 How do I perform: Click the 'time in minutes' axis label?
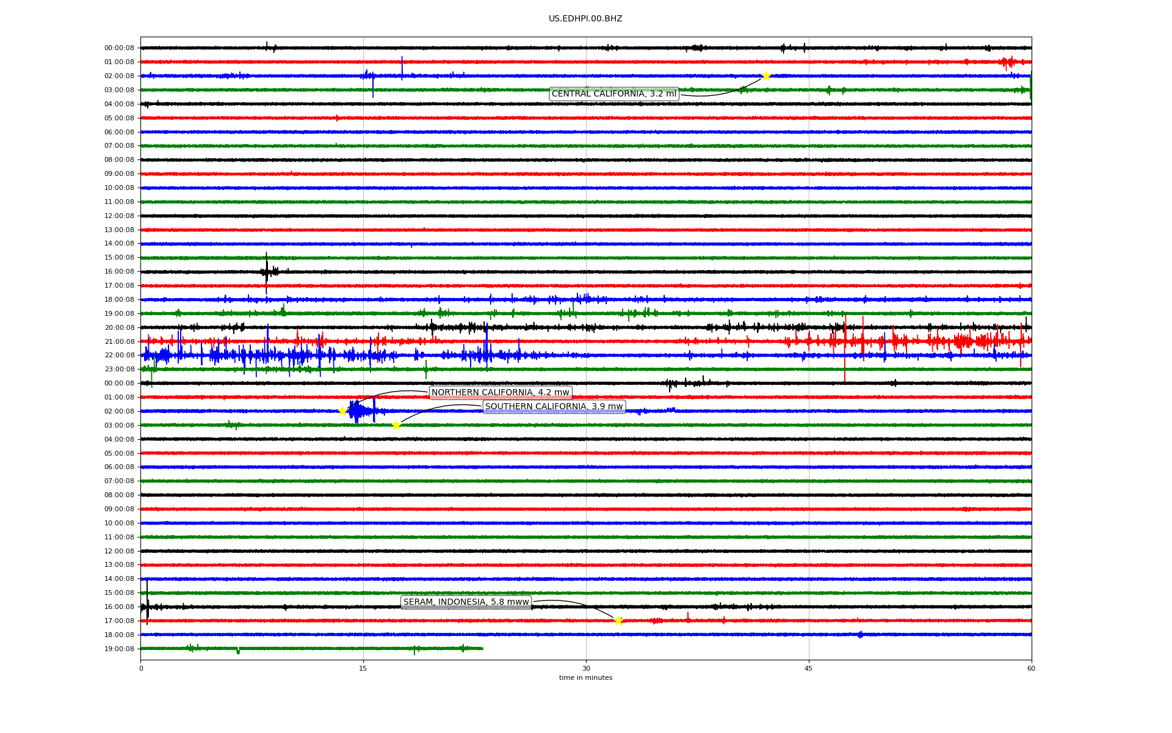585,677
